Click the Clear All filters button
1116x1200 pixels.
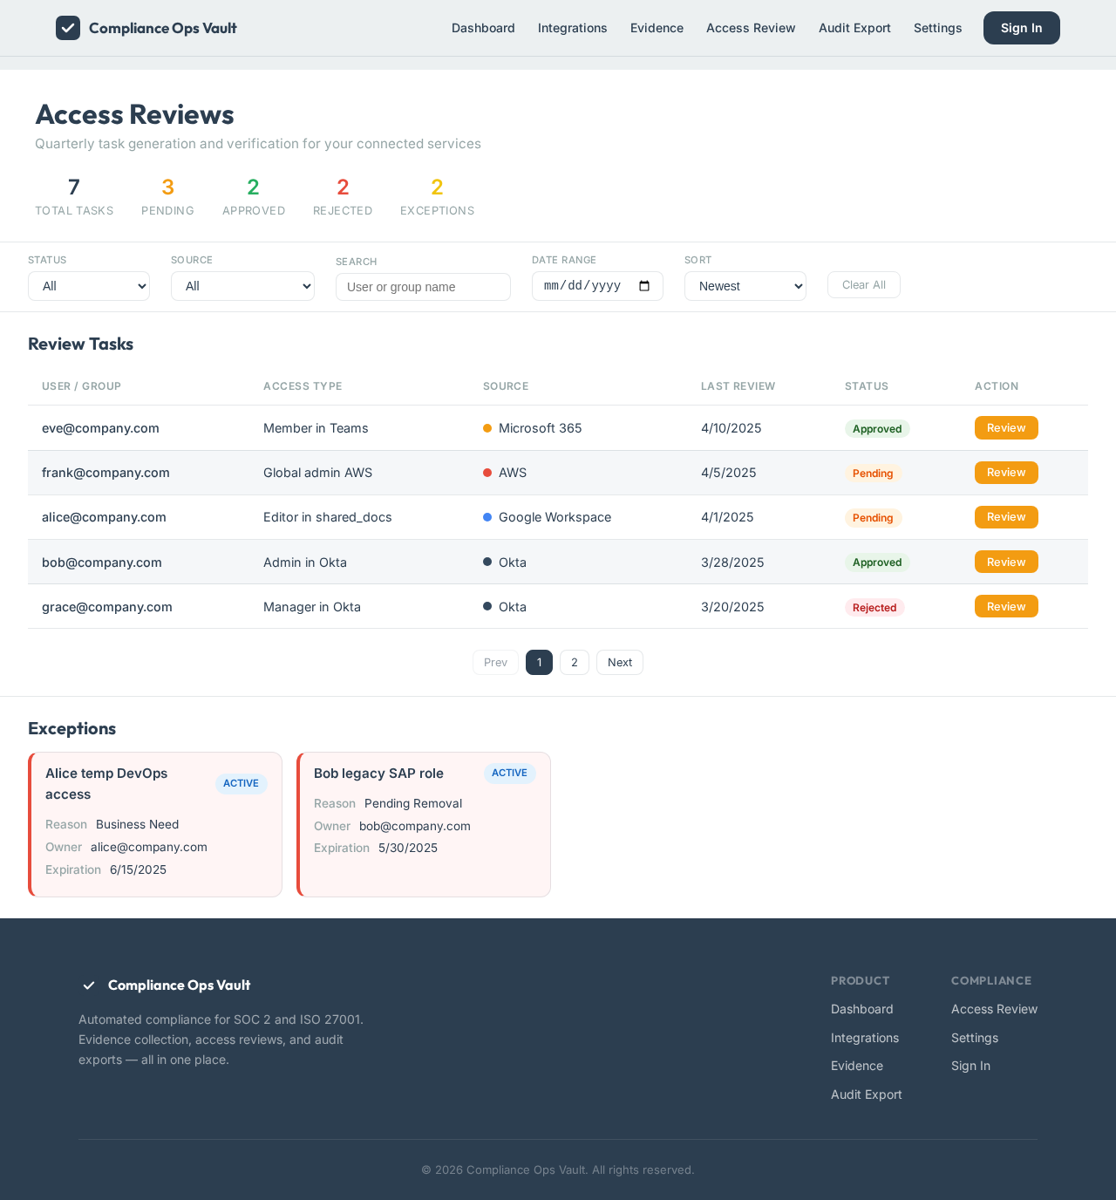coord(864,285)
